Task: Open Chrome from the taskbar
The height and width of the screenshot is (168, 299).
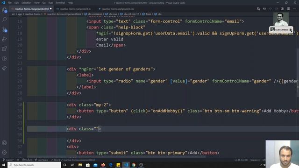Action: click(134, 165)
